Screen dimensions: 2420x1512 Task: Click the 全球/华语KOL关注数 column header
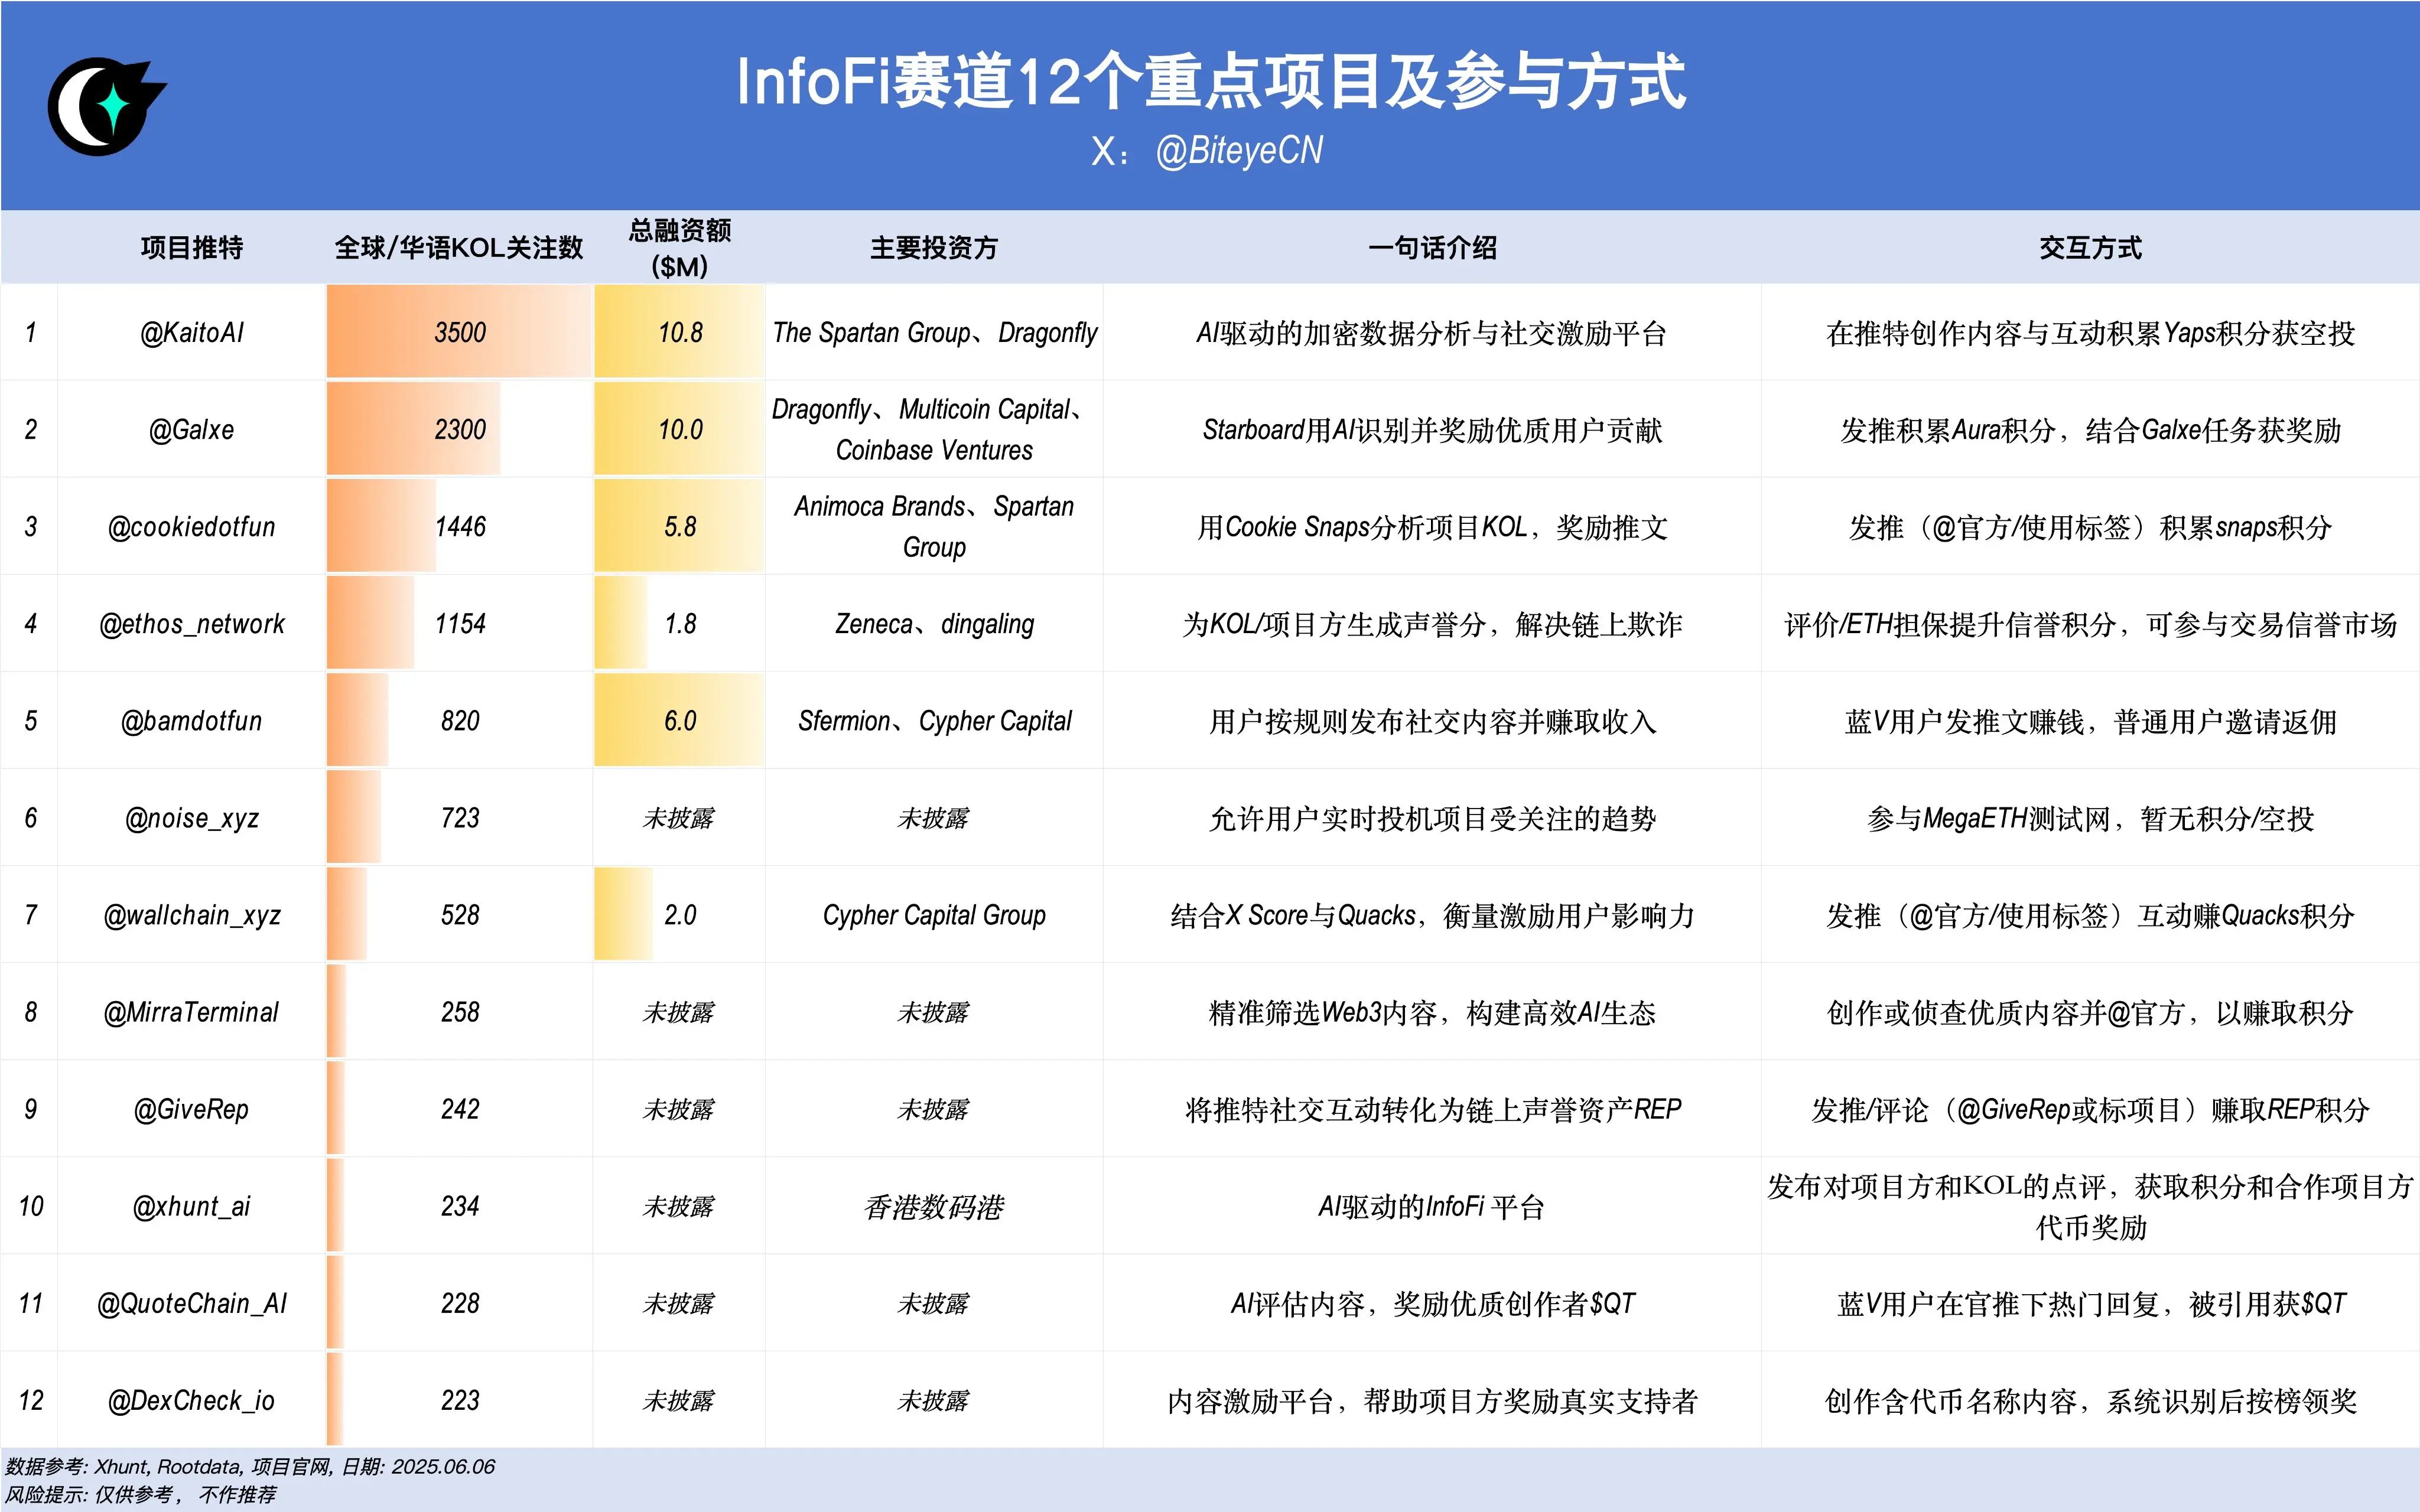tap(459, 248)
